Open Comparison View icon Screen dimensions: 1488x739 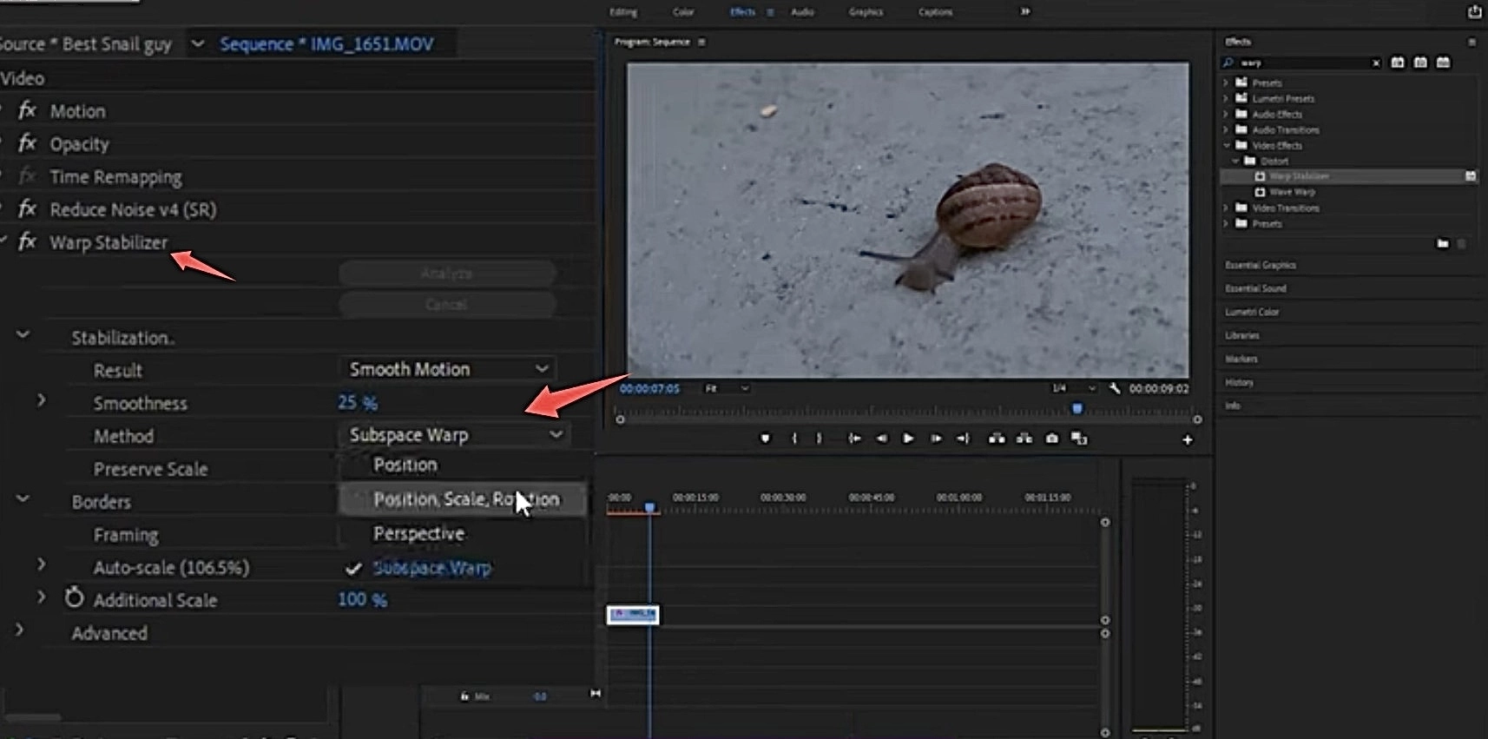point(1079,439)
